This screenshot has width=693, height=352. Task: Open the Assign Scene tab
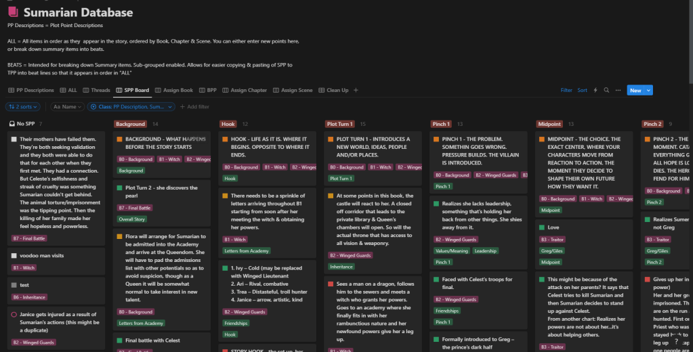[293, 90]
